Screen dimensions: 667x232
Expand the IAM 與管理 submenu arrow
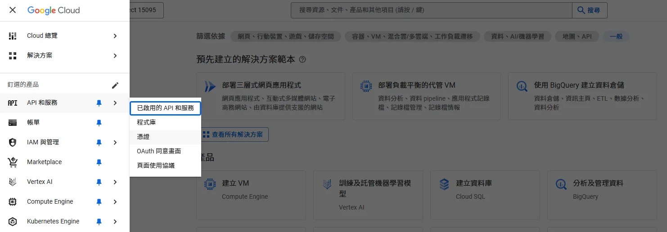(115, 143)
